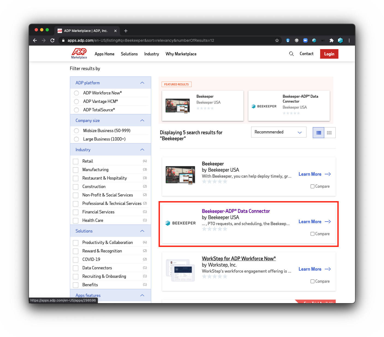
Task: Open featured Beekeeper-ADP Data Connector card
Action: [289, 106]
